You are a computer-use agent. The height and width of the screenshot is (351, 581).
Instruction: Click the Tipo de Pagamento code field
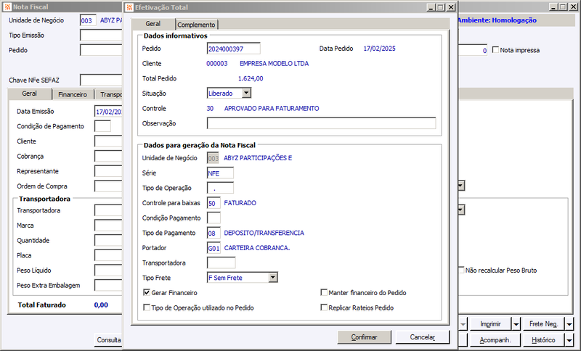point(214,233)
